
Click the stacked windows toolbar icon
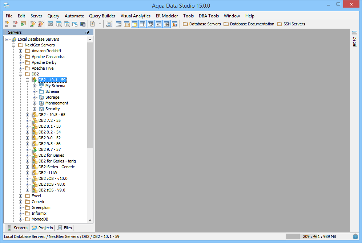pos(75,24)
